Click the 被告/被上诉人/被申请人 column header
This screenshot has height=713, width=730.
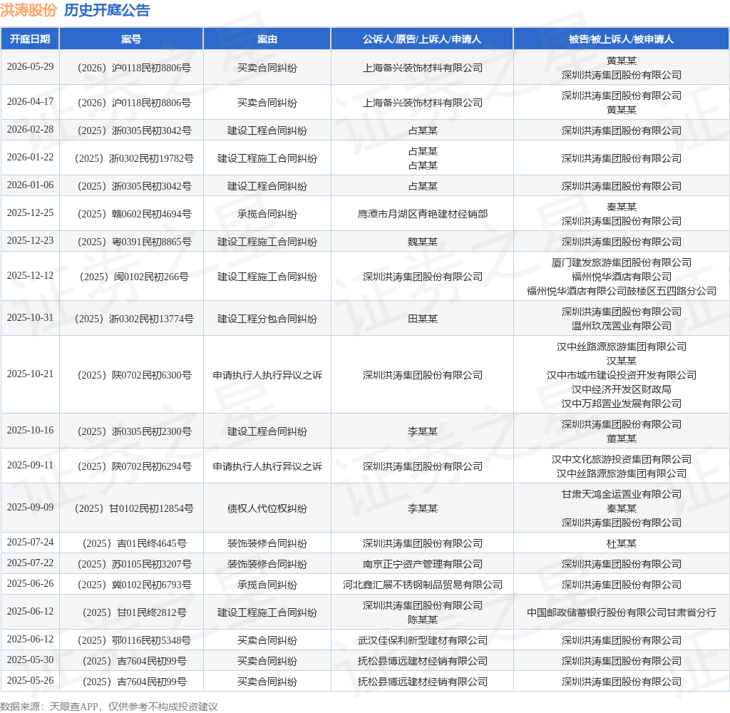(x=621, y=39)
